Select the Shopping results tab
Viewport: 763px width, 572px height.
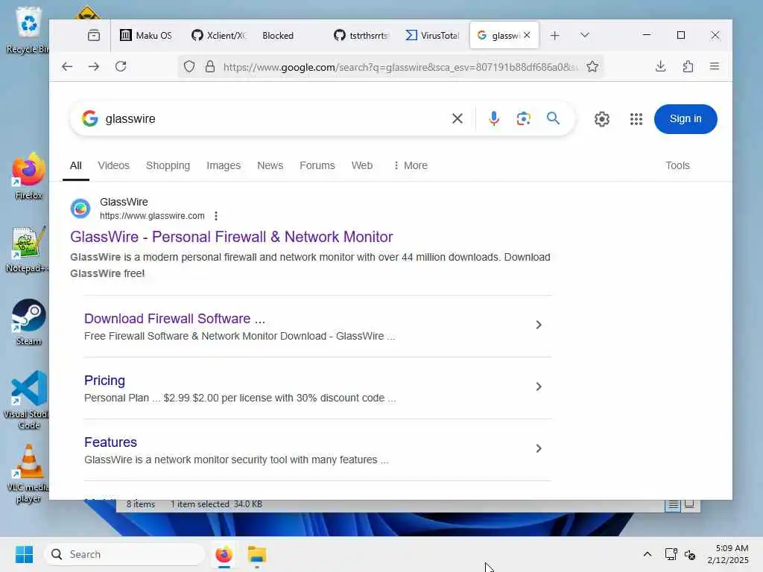point(168,165)
